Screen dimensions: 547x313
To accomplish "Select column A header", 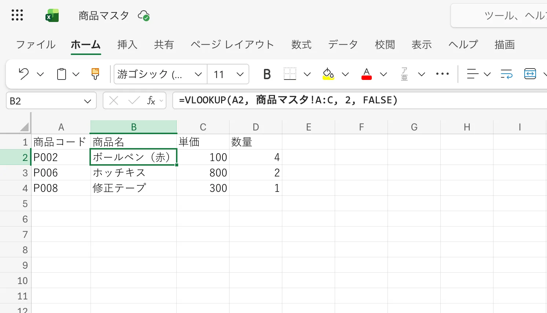I will [61, 127].
